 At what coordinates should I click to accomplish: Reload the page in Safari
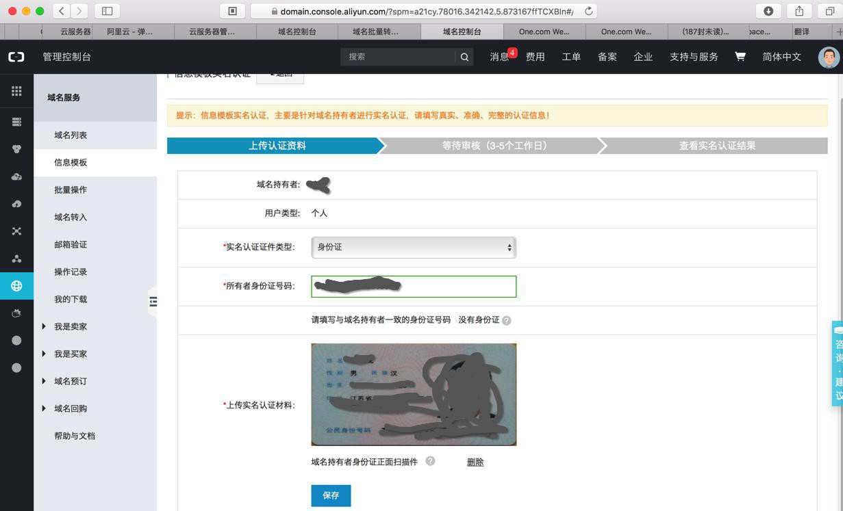coord(588,11)
